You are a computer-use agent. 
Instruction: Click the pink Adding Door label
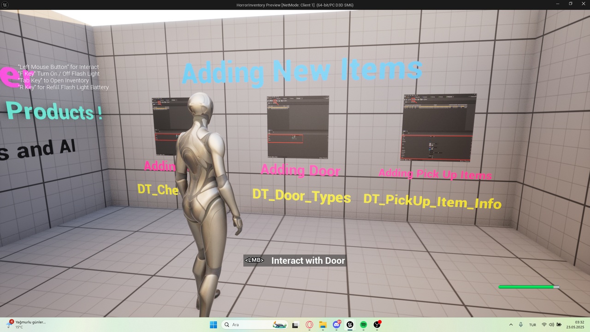301,170
